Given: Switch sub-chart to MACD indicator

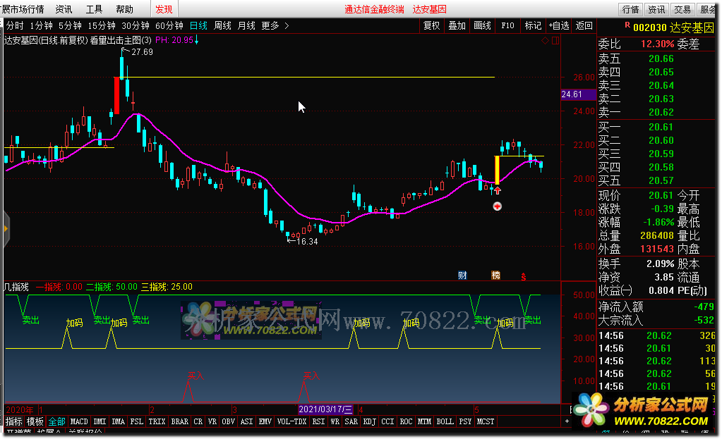Looking at the screenshot, I should point(79,421).
